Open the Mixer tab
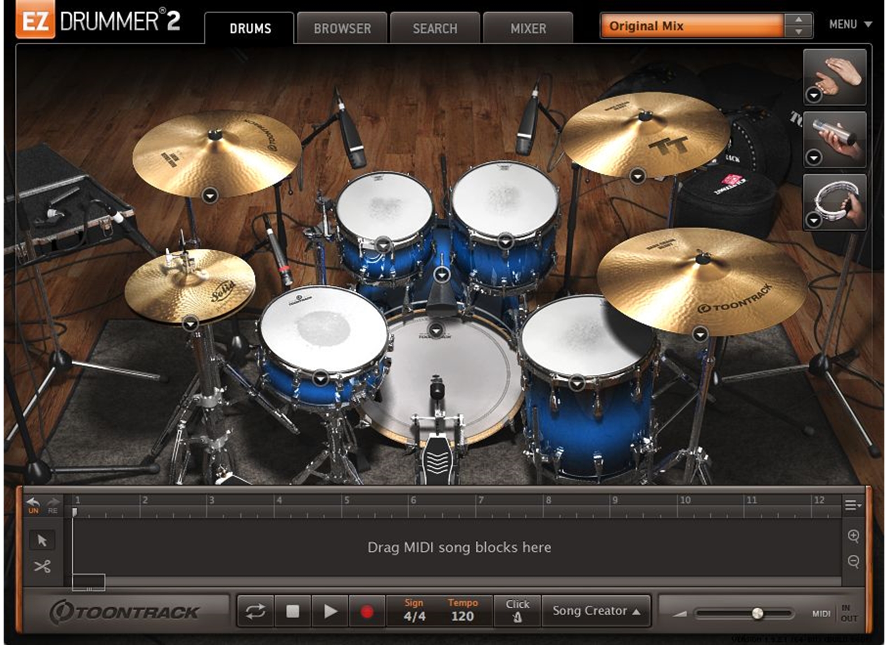 tap(528, 29)
